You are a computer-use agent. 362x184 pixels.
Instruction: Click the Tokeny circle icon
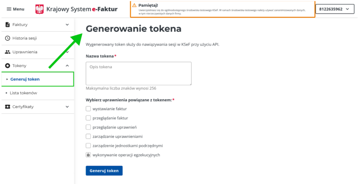click(x=8, y=66)
